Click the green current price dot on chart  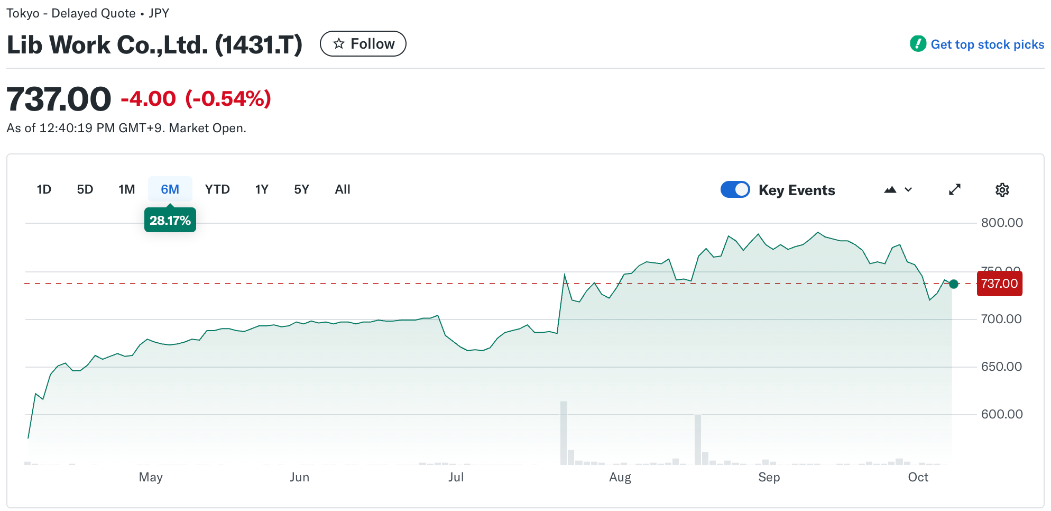(x=954, y=284)
